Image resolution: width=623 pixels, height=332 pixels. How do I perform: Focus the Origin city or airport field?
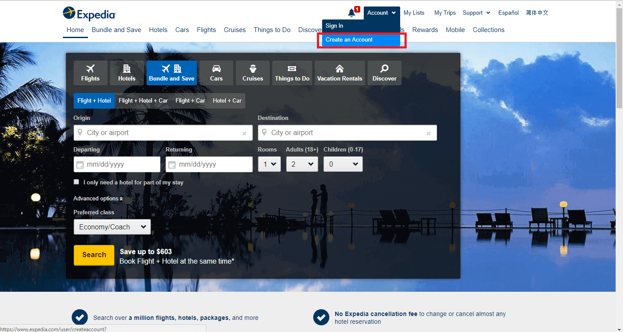[x=163, y=133]
